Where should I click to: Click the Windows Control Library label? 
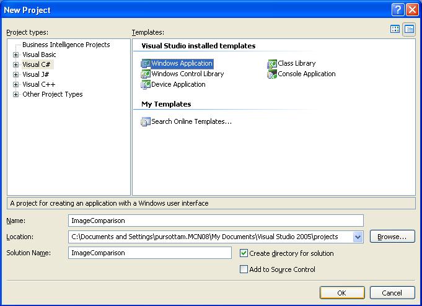(x=188, y=74)
